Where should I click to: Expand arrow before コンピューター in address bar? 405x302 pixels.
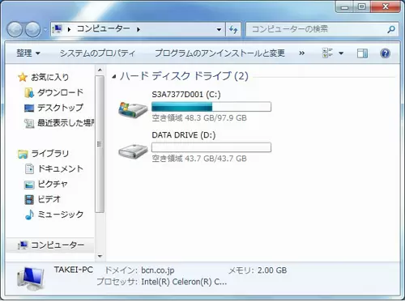(x=69, y=29)
